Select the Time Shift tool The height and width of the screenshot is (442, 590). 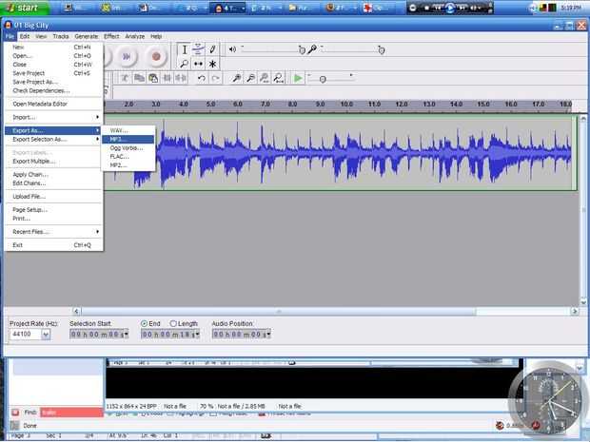click(198, 64)
